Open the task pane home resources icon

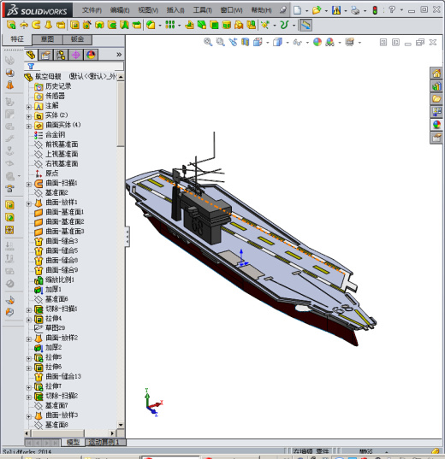point(436,74)
